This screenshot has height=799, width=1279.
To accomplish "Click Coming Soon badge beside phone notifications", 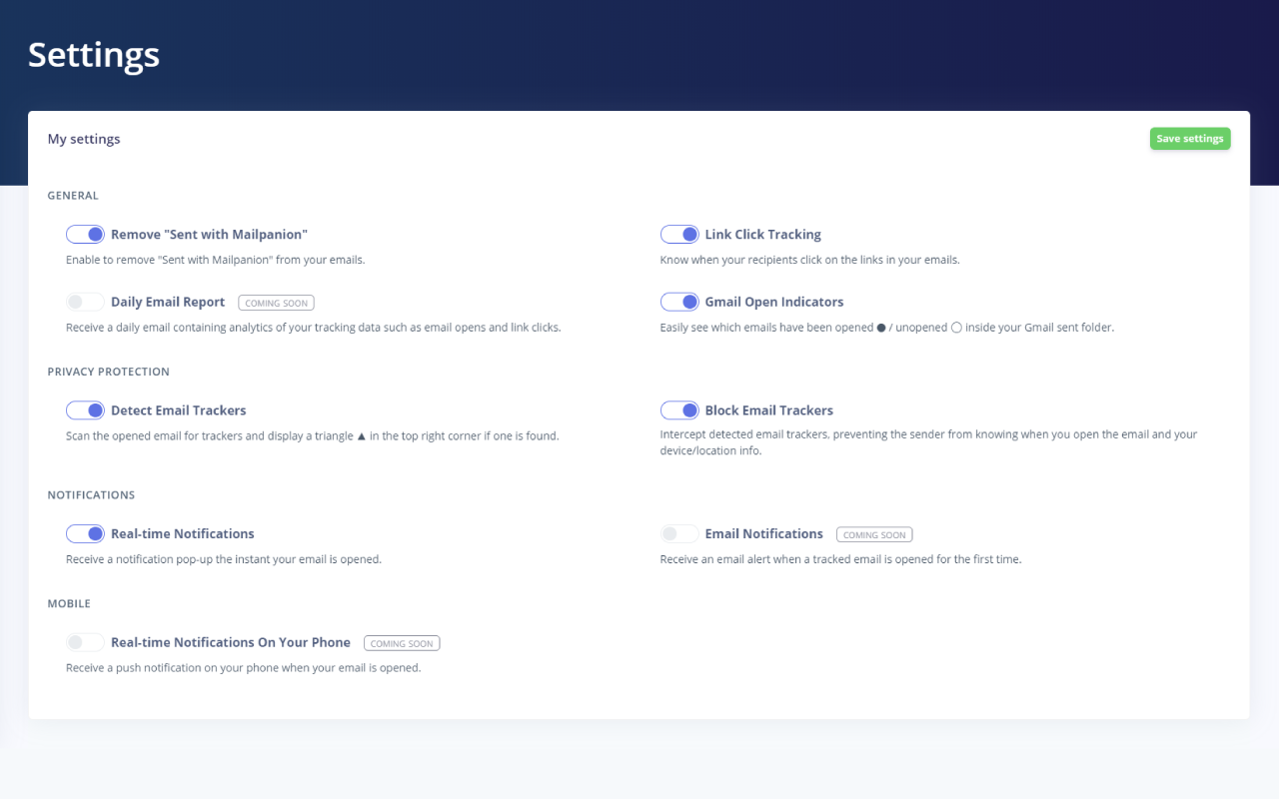I will tap(402, 643).
